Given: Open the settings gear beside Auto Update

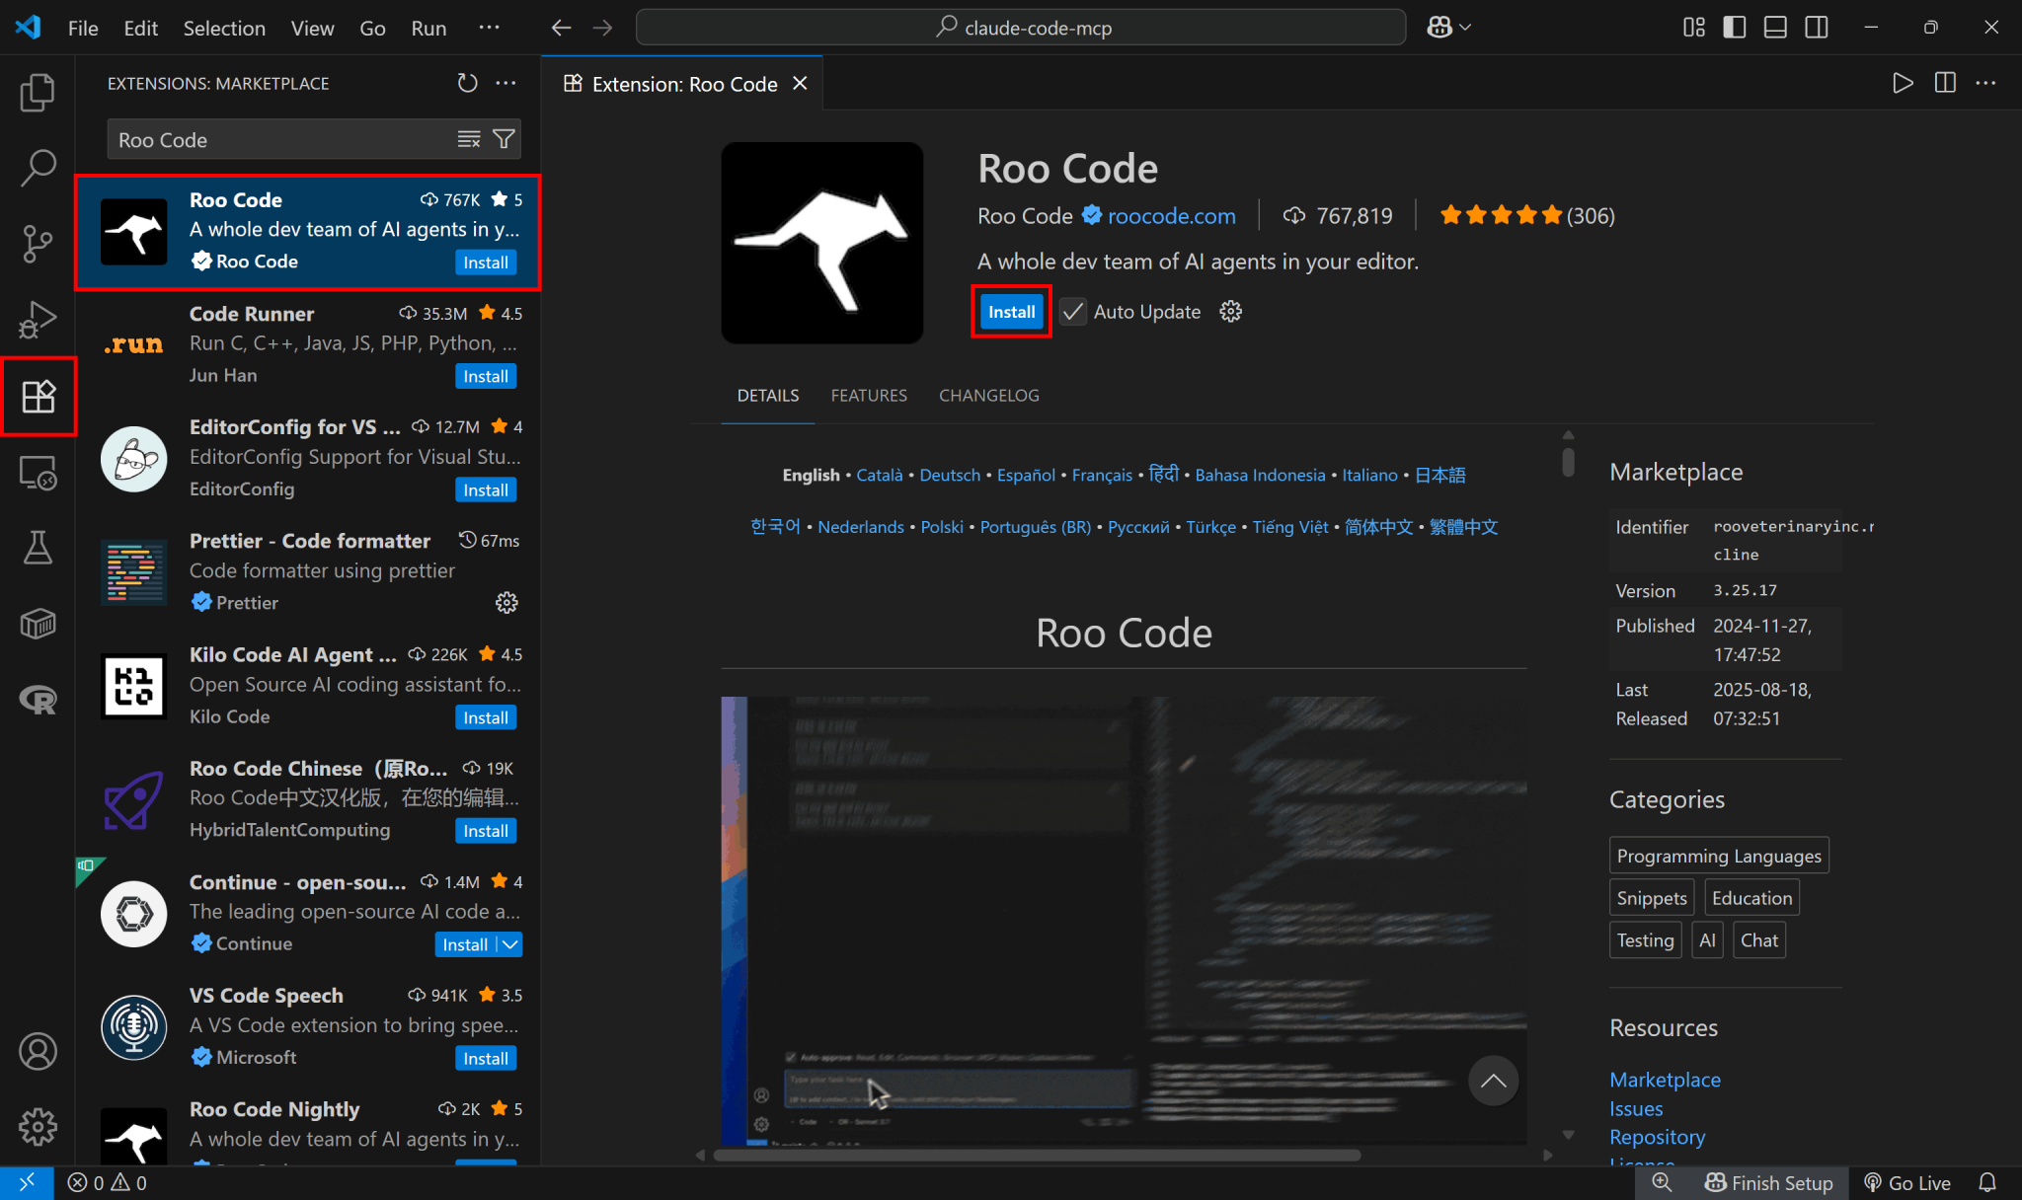Looking at the screenshot, I should click(x=1229, y=311).
